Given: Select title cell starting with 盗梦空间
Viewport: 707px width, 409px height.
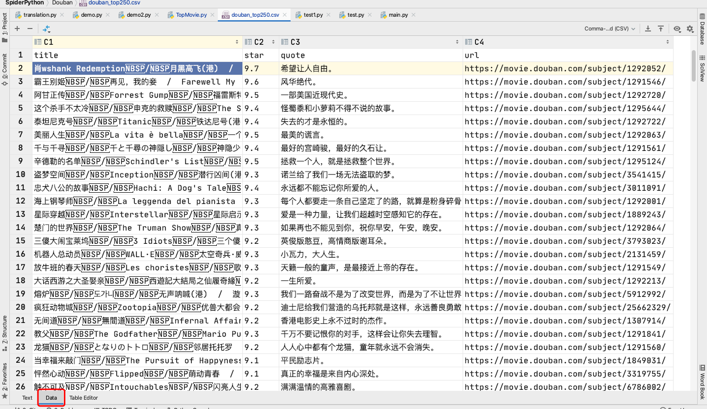Looking at the screenshot, I should click(138, 175).
